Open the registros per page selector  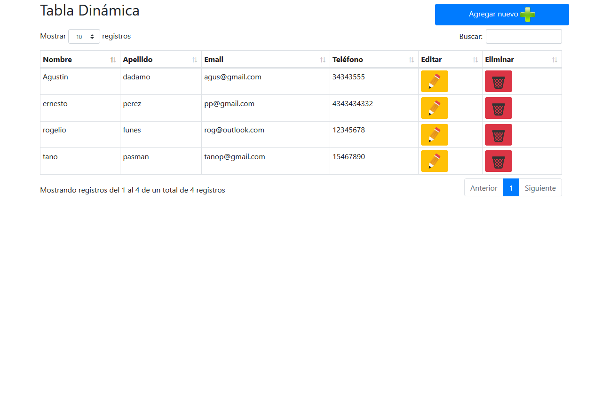84,36
